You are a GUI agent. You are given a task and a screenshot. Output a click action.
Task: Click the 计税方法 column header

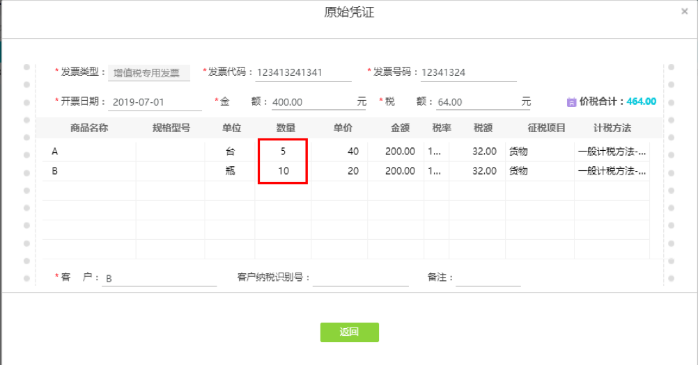tap(612, 129)
